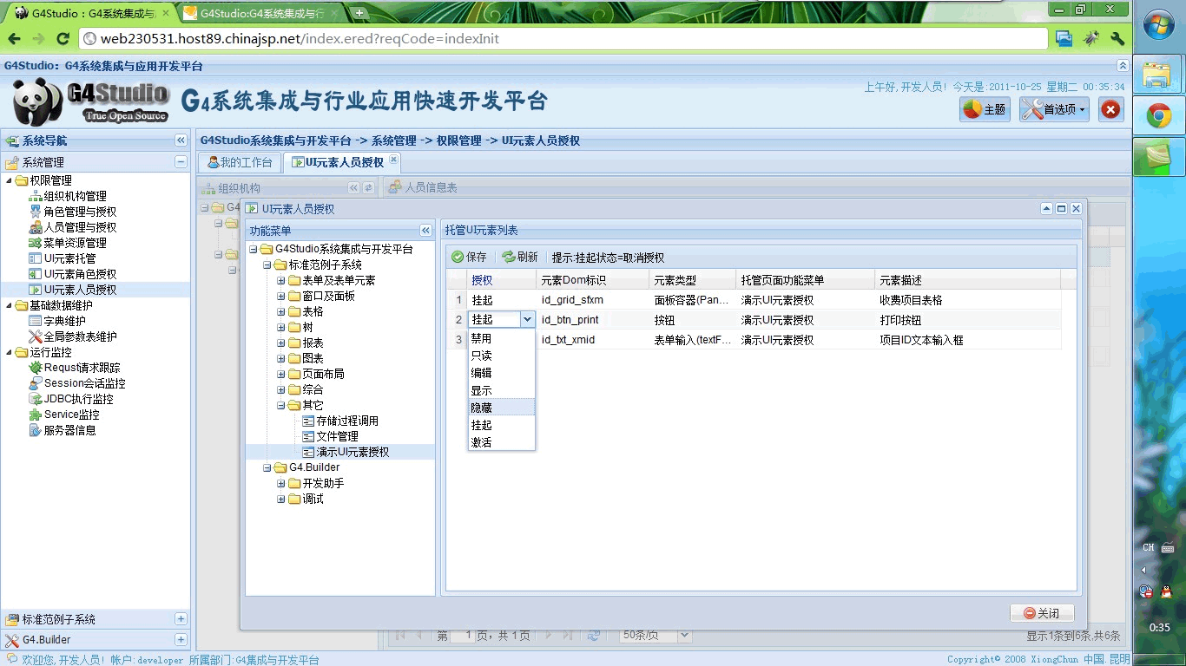Collapse the 系统导航 sidebar with chevron

point(181,140)
